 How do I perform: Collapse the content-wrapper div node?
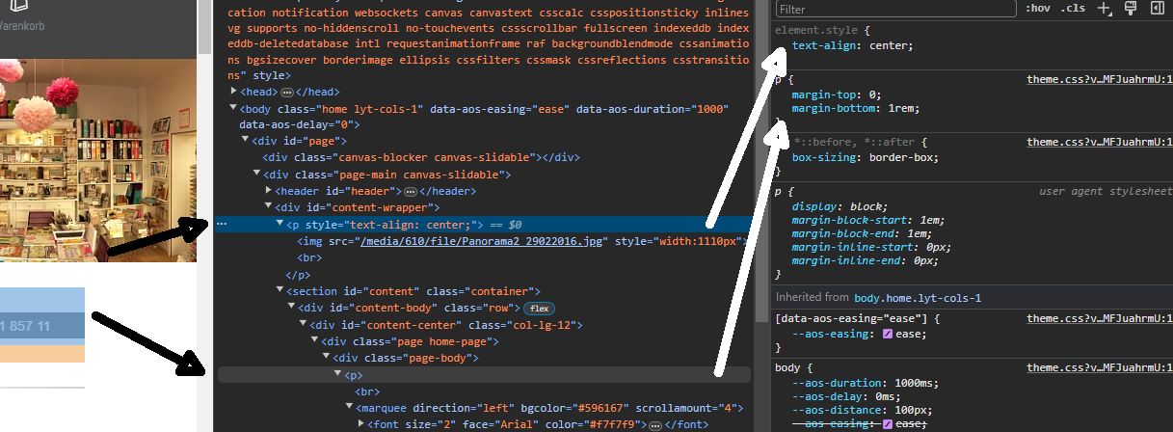[x=268, y=207]
